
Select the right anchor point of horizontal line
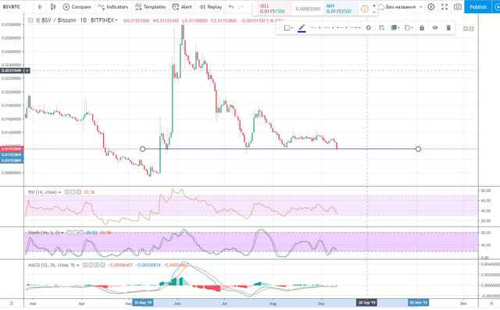pos(418,149)
